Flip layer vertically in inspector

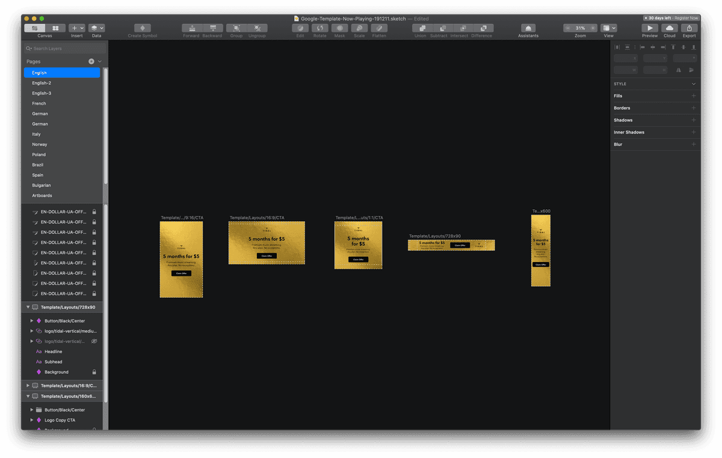pos(691,70)
